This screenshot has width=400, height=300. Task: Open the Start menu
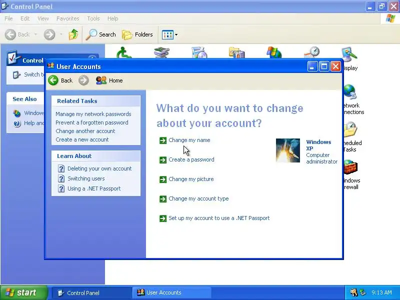(24, 292)
